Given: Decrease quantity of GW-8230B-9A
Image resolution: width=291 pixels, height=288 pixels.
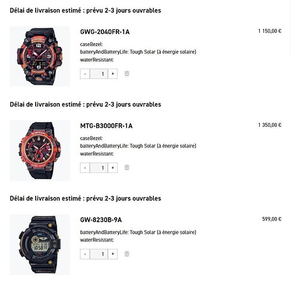Looking at the screenshot, I should coord(85,254).
